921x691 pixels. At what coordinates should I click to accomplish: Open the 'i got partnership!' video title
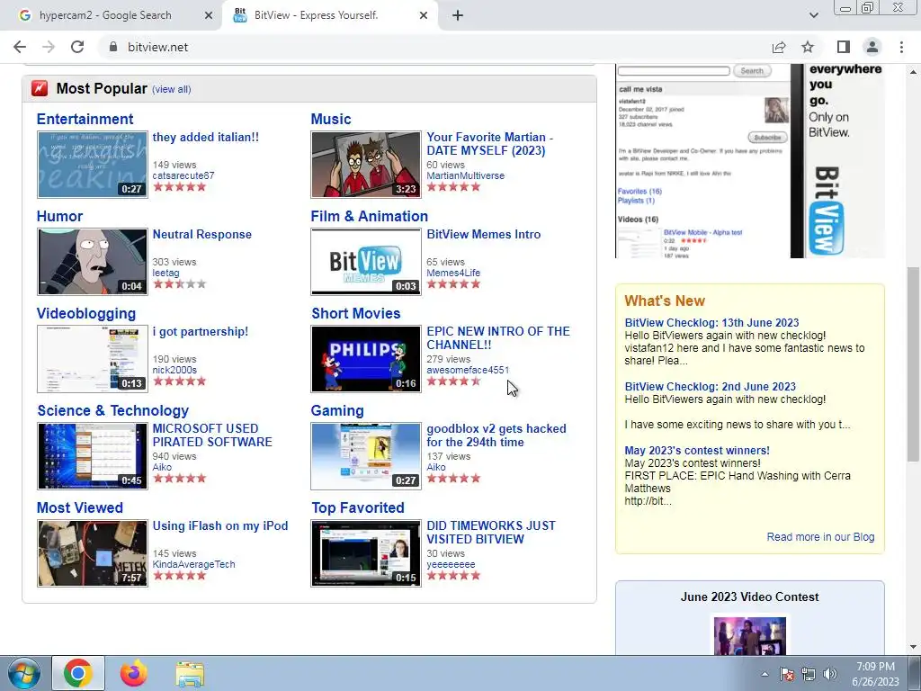(x=201, y=331)
